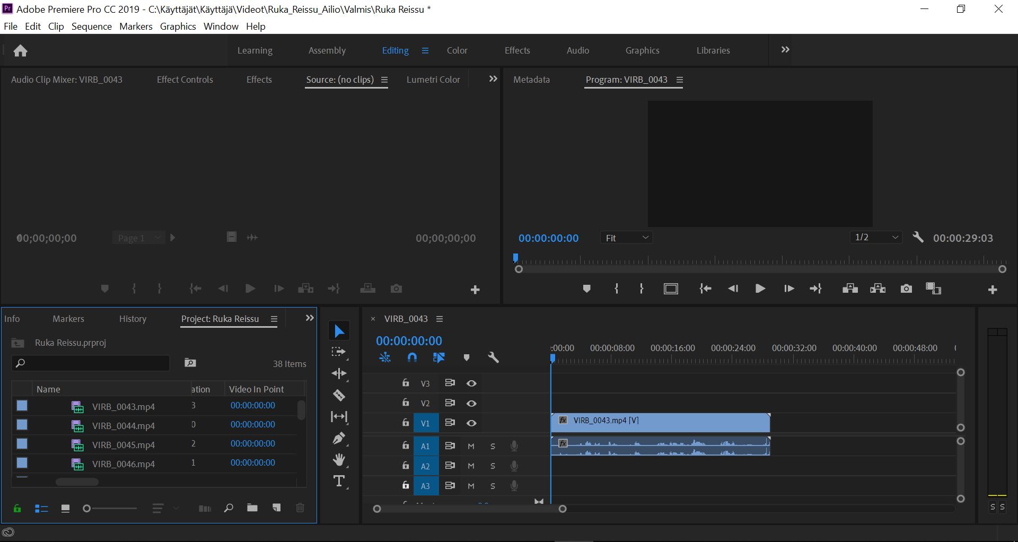
Task: Step forward one frame in Program monitor
Action: (788, 289)
